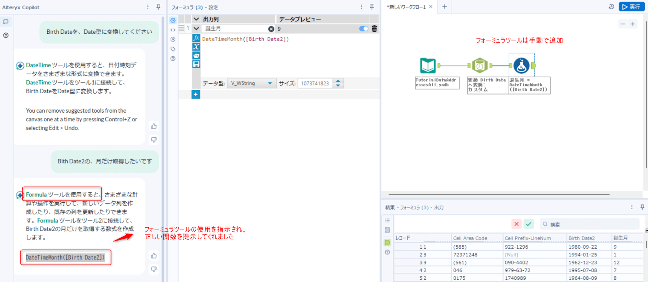Toggle the 誕生月 expression on/off switch
648x282 pixels.
pos(364,29)
